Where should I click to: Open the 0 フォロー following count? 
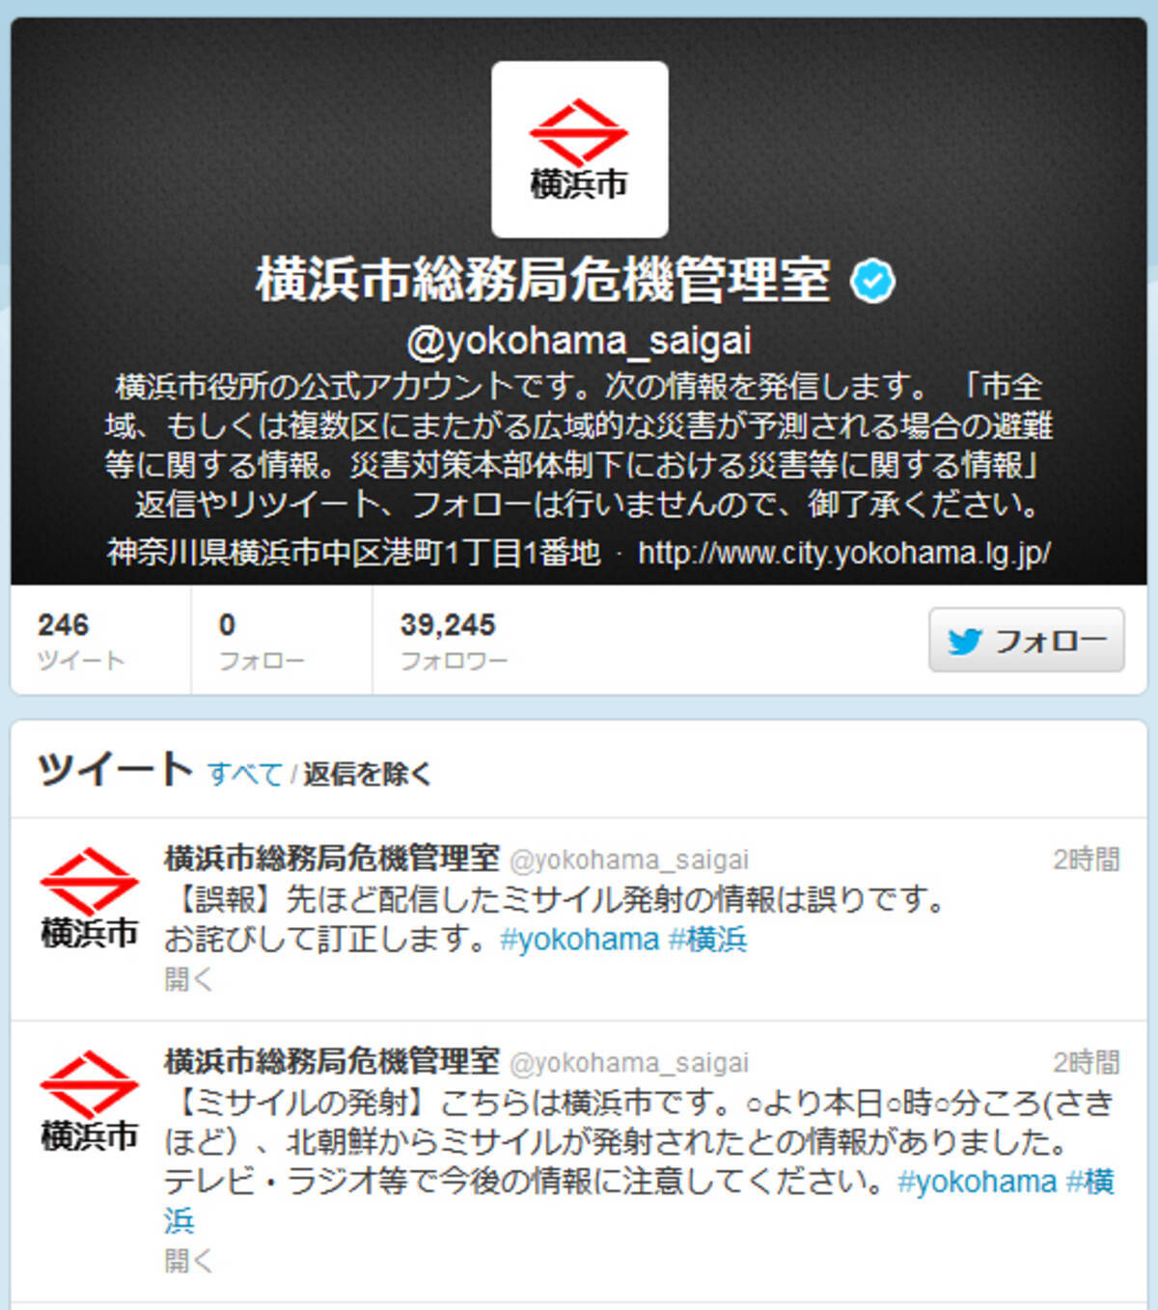[261, 641]
